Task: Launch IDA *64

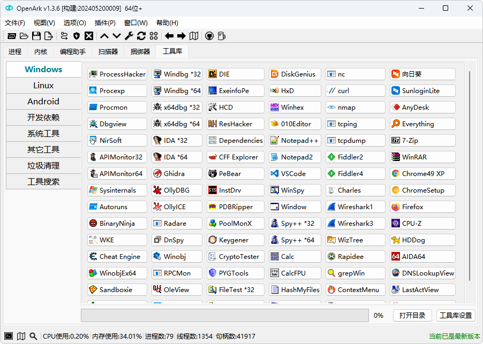Action: [177, 157]
